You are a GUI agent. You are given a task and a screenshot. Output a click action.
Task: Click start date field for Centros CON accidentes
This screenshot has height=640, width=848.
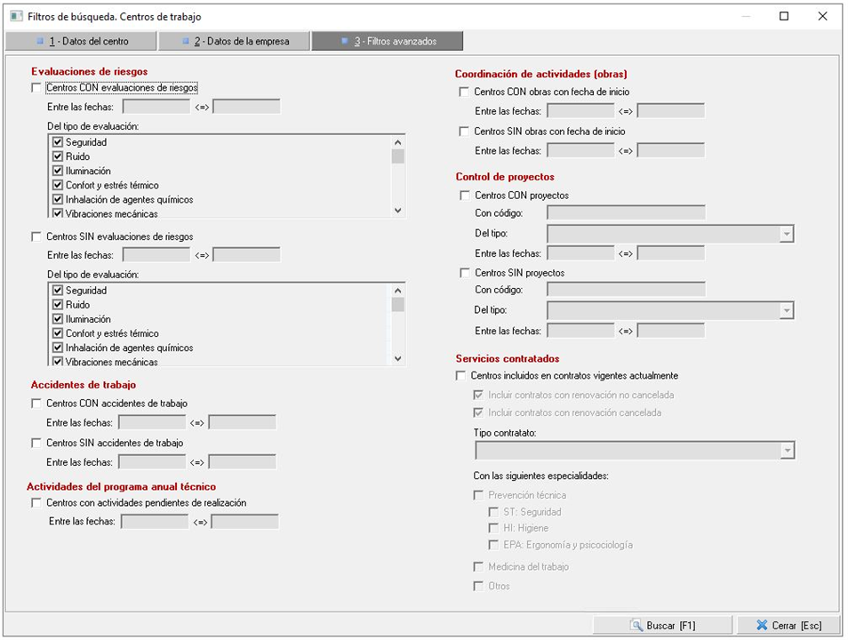pyautogui.click(x=152, y=422)
